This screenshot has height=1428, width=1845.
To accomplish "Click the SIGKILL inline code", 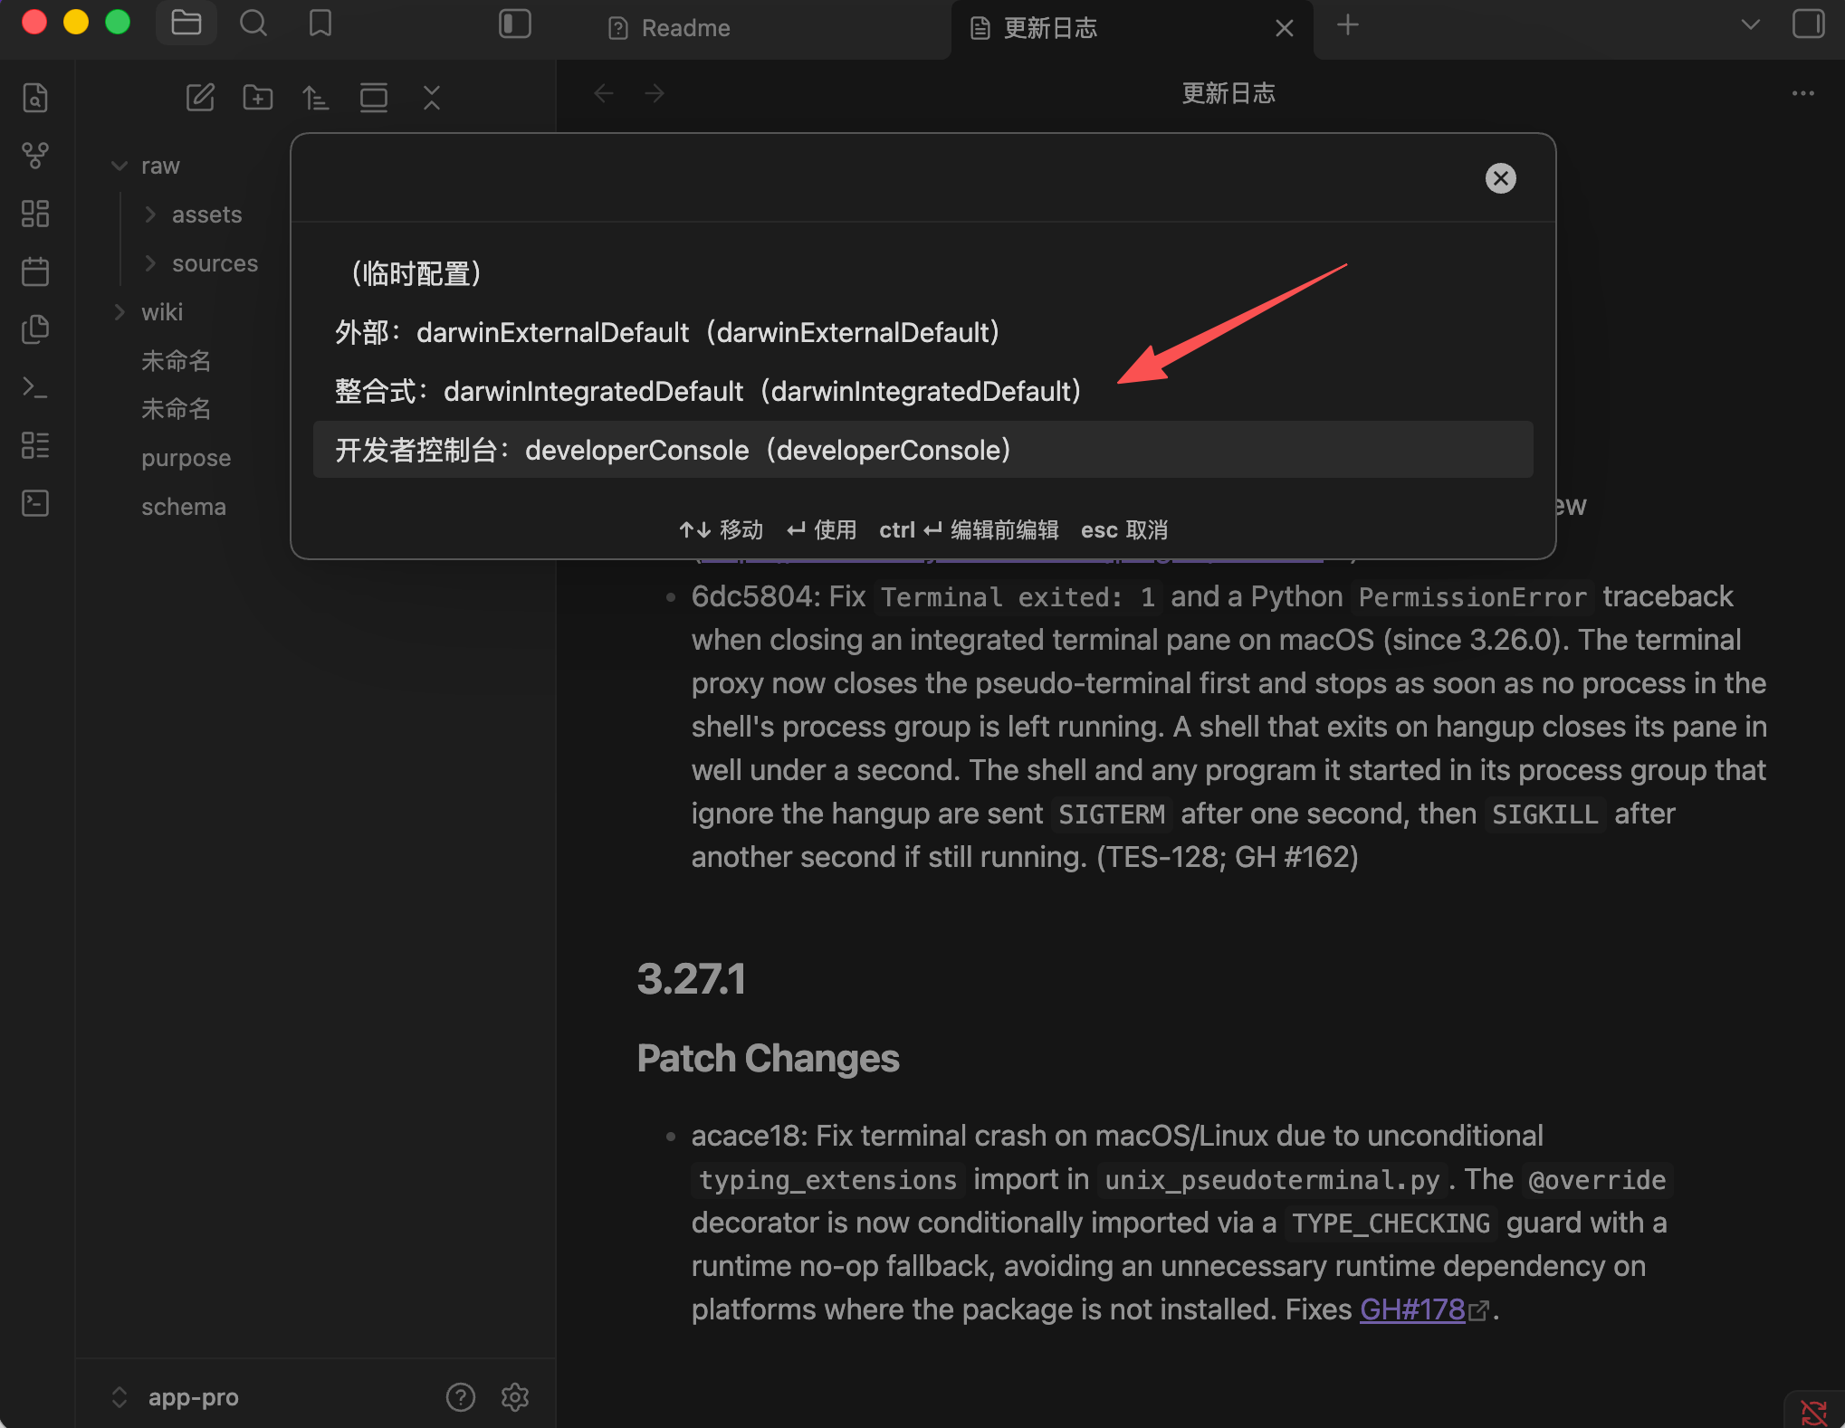I will pos(1544,814).
